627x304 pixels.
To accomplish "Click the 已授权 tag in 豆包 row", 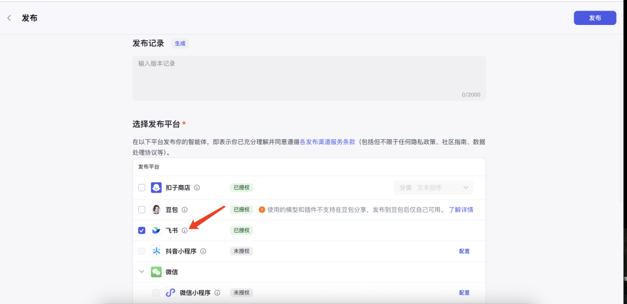I will tap(242, 209).
